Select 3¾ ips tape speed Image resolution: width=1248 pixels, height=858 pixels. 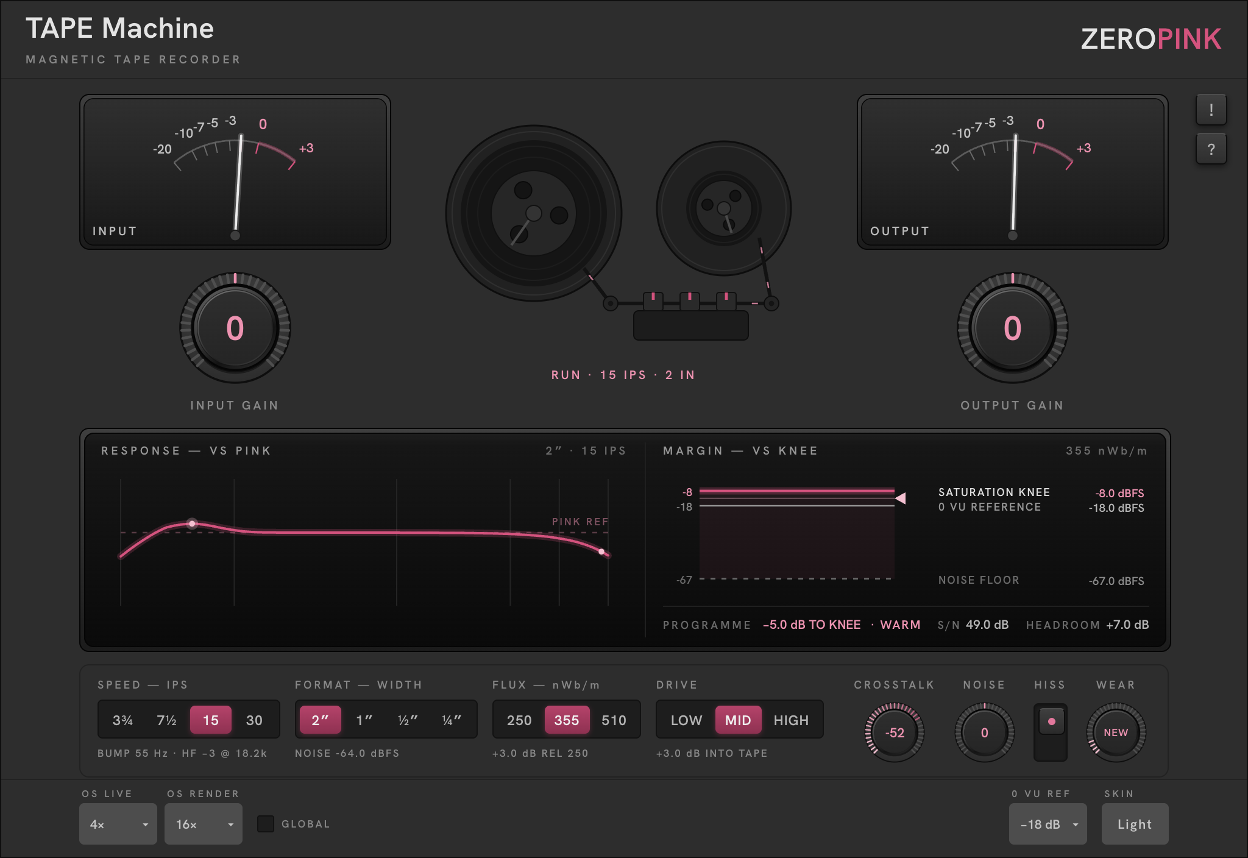[122, 720]
